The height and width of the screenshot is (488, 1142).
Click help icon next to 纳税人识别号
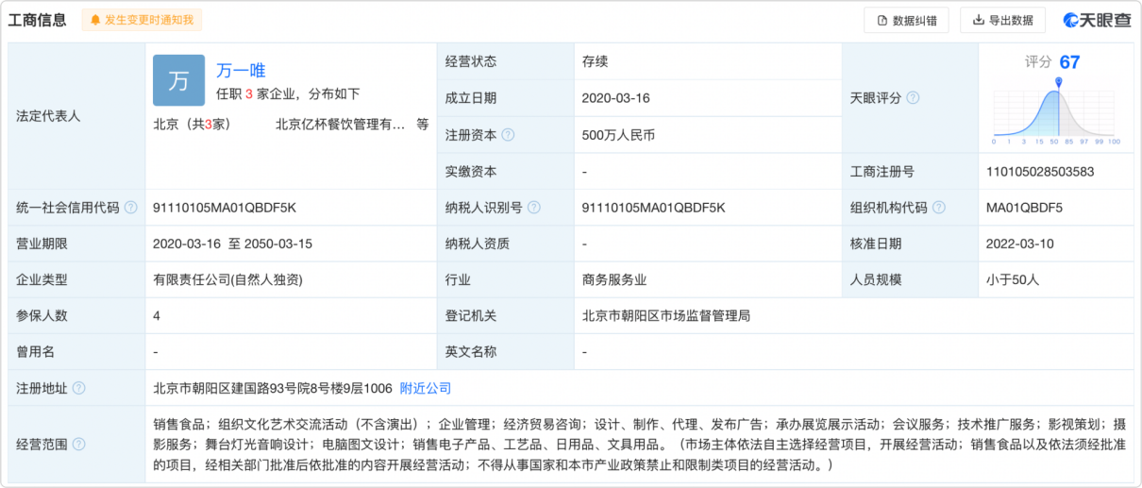(x=534, y=208)
